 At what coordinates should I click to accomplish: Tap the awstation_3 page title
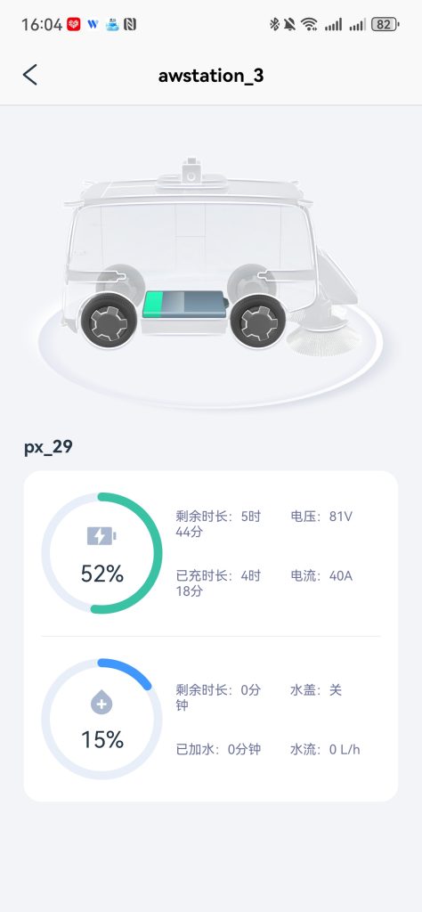[211, 76]
